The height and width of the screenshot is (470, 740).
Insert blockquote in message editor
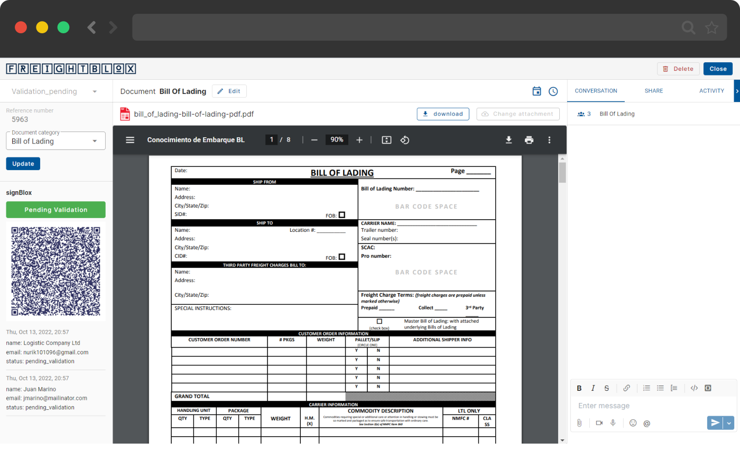point(674,388)
